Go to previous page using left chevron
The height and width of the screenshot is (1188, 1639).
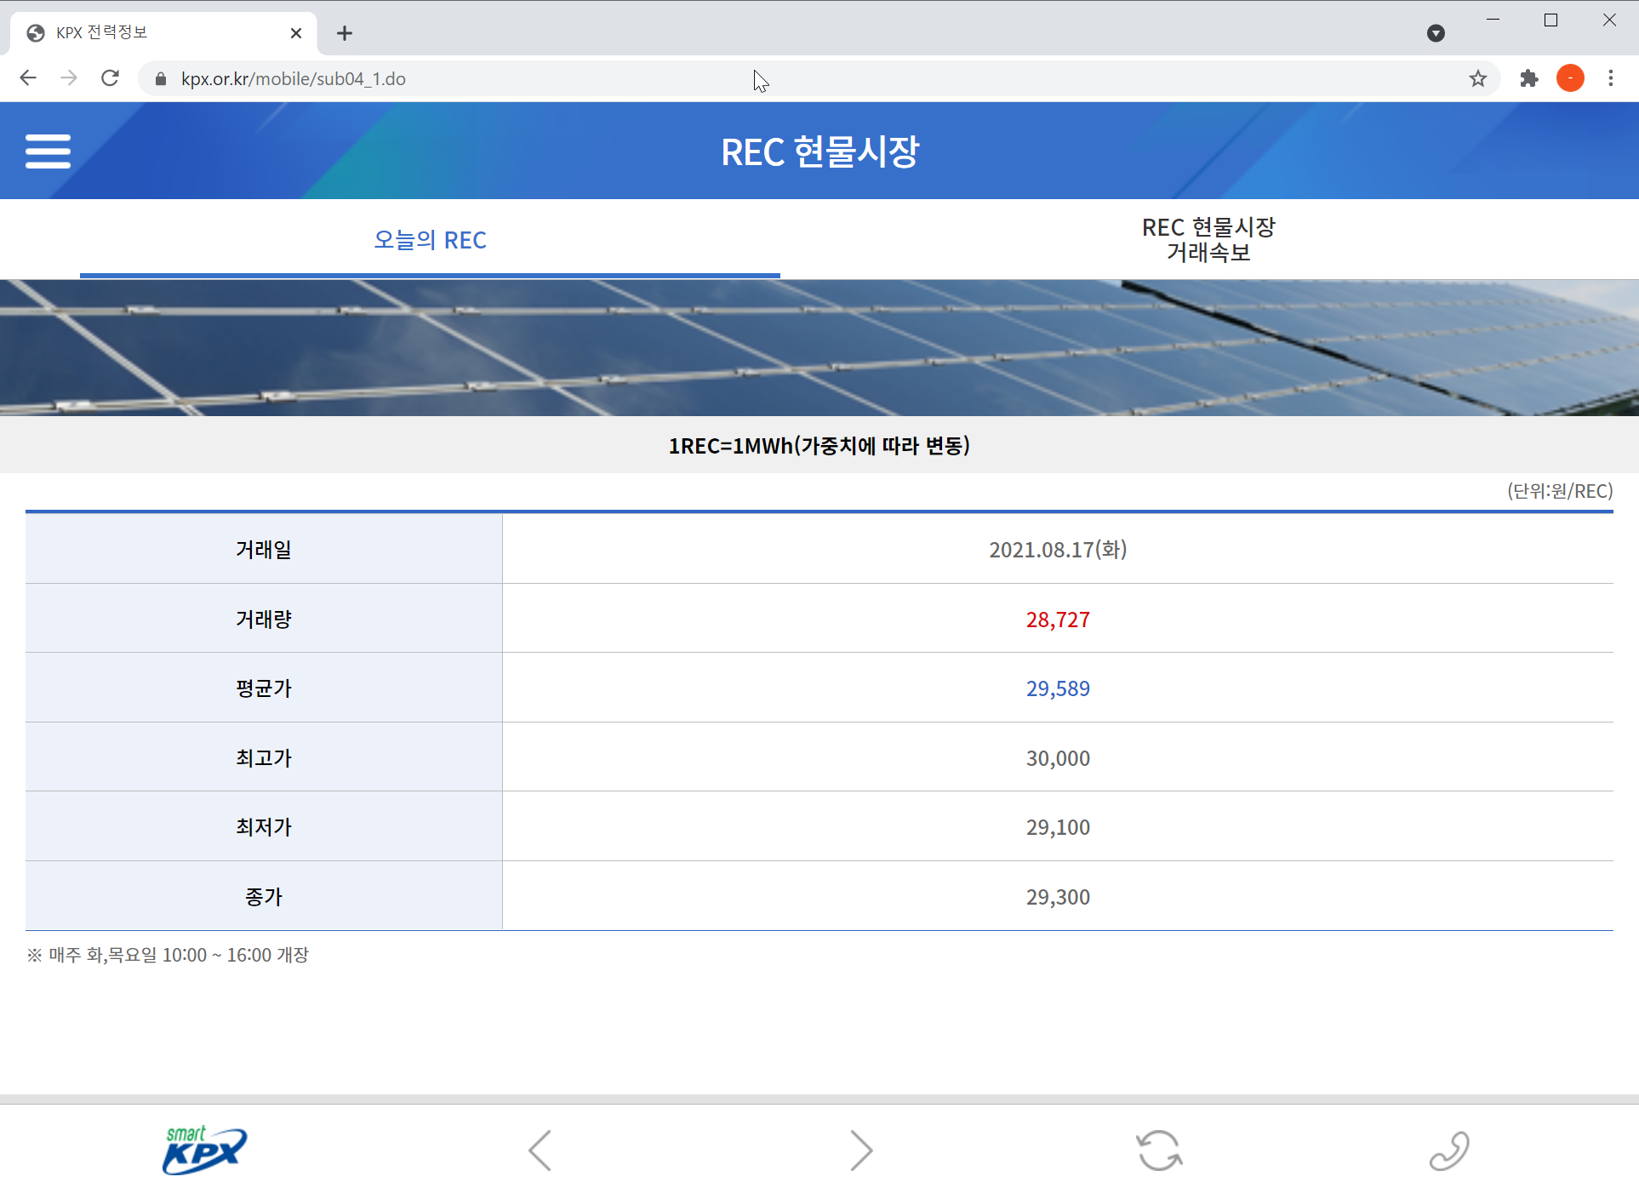coord(540,1150)
